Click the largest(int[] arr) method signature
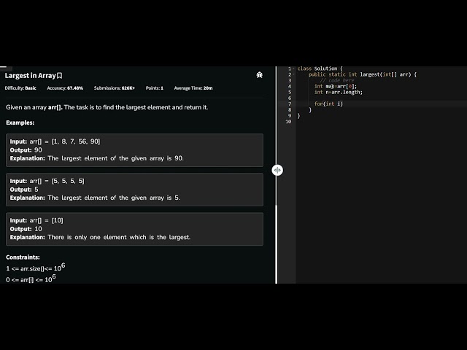This screenshot has width=467, height=350. click(363, 74)
